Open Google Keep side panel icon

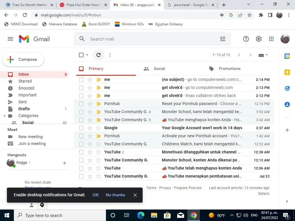tap(287, 72)
